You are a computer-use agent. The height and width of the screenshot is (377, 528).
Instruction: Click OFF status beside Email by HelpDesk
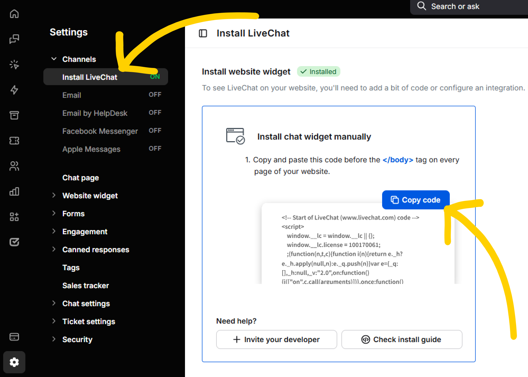[x=155, y=113]
